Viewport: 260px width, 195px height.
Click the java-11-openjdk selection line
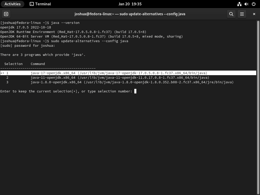click(102, 77)
